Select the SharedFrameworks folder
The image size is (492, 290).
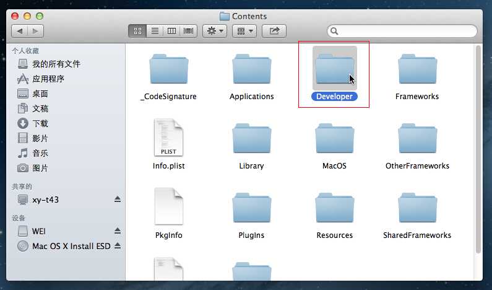pyautogui.click(x=417, y=208)
